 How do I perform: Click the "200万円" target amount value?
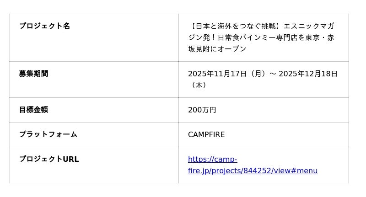click(x=202, y=110)
